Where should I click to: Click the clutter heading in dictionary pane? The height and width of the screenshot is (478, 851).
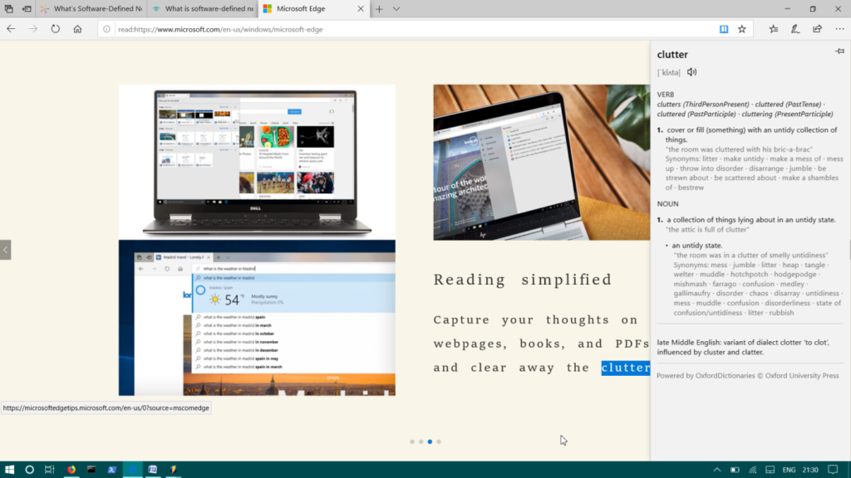pos(672,54)
